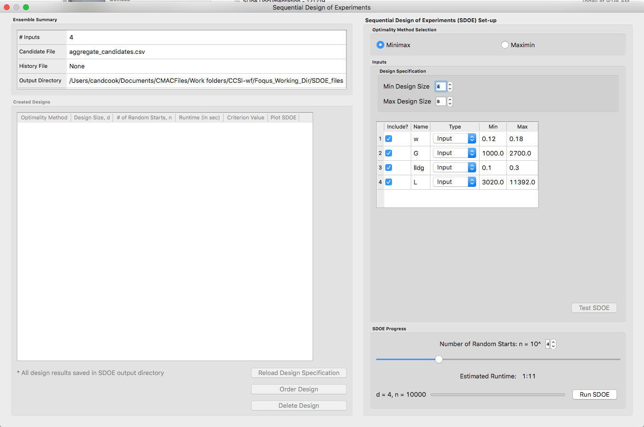Click the Run SDOE button
644x427 pixels.
pyautogui.click(x=594, y=394)
